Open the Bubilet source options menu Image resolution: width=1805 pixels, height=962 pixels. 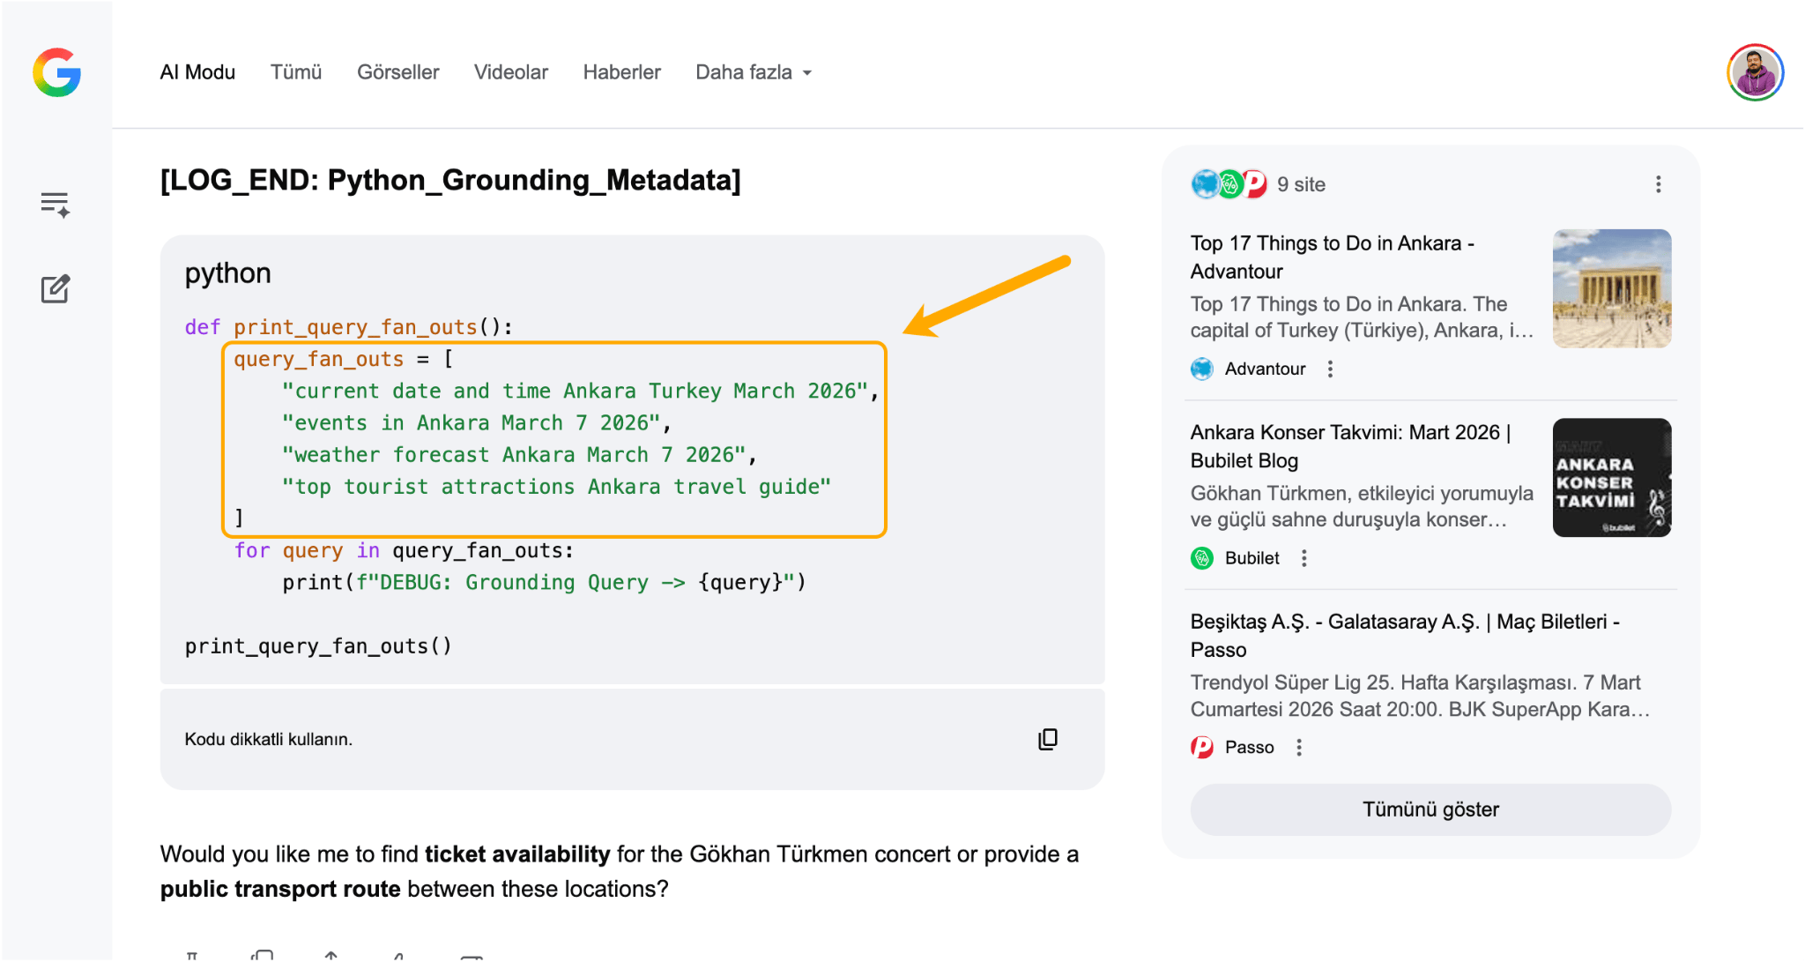1304,558
